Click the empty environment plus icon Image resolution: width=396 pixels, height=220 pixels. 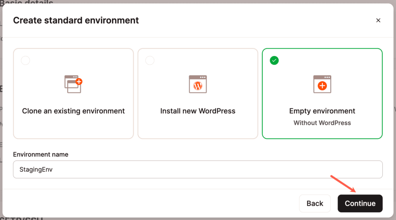click(x=322, y=84)
